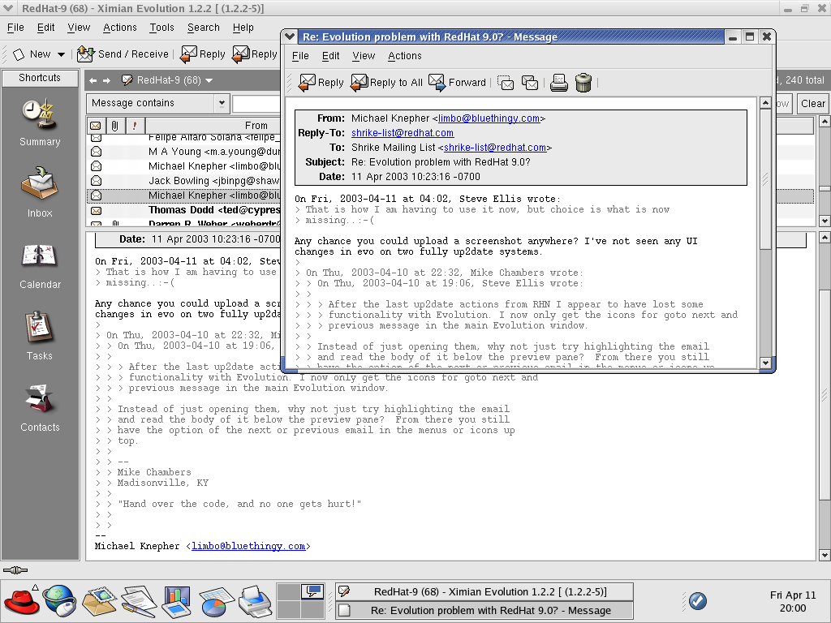Open the Summary shortcut
This screenshot has width=831, height=623.
point(40,123)
